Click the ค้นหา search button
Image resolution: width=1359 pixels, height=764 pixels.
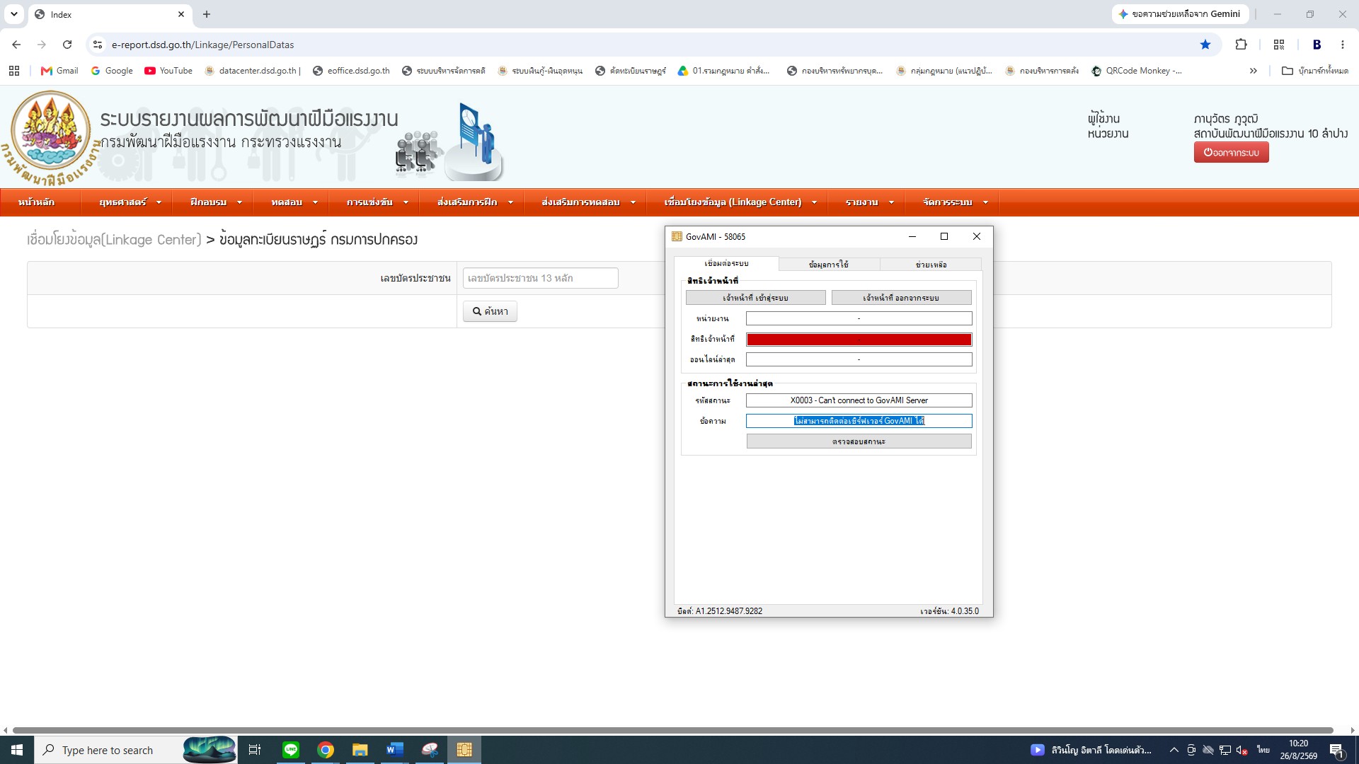click(x=490, y=311)
